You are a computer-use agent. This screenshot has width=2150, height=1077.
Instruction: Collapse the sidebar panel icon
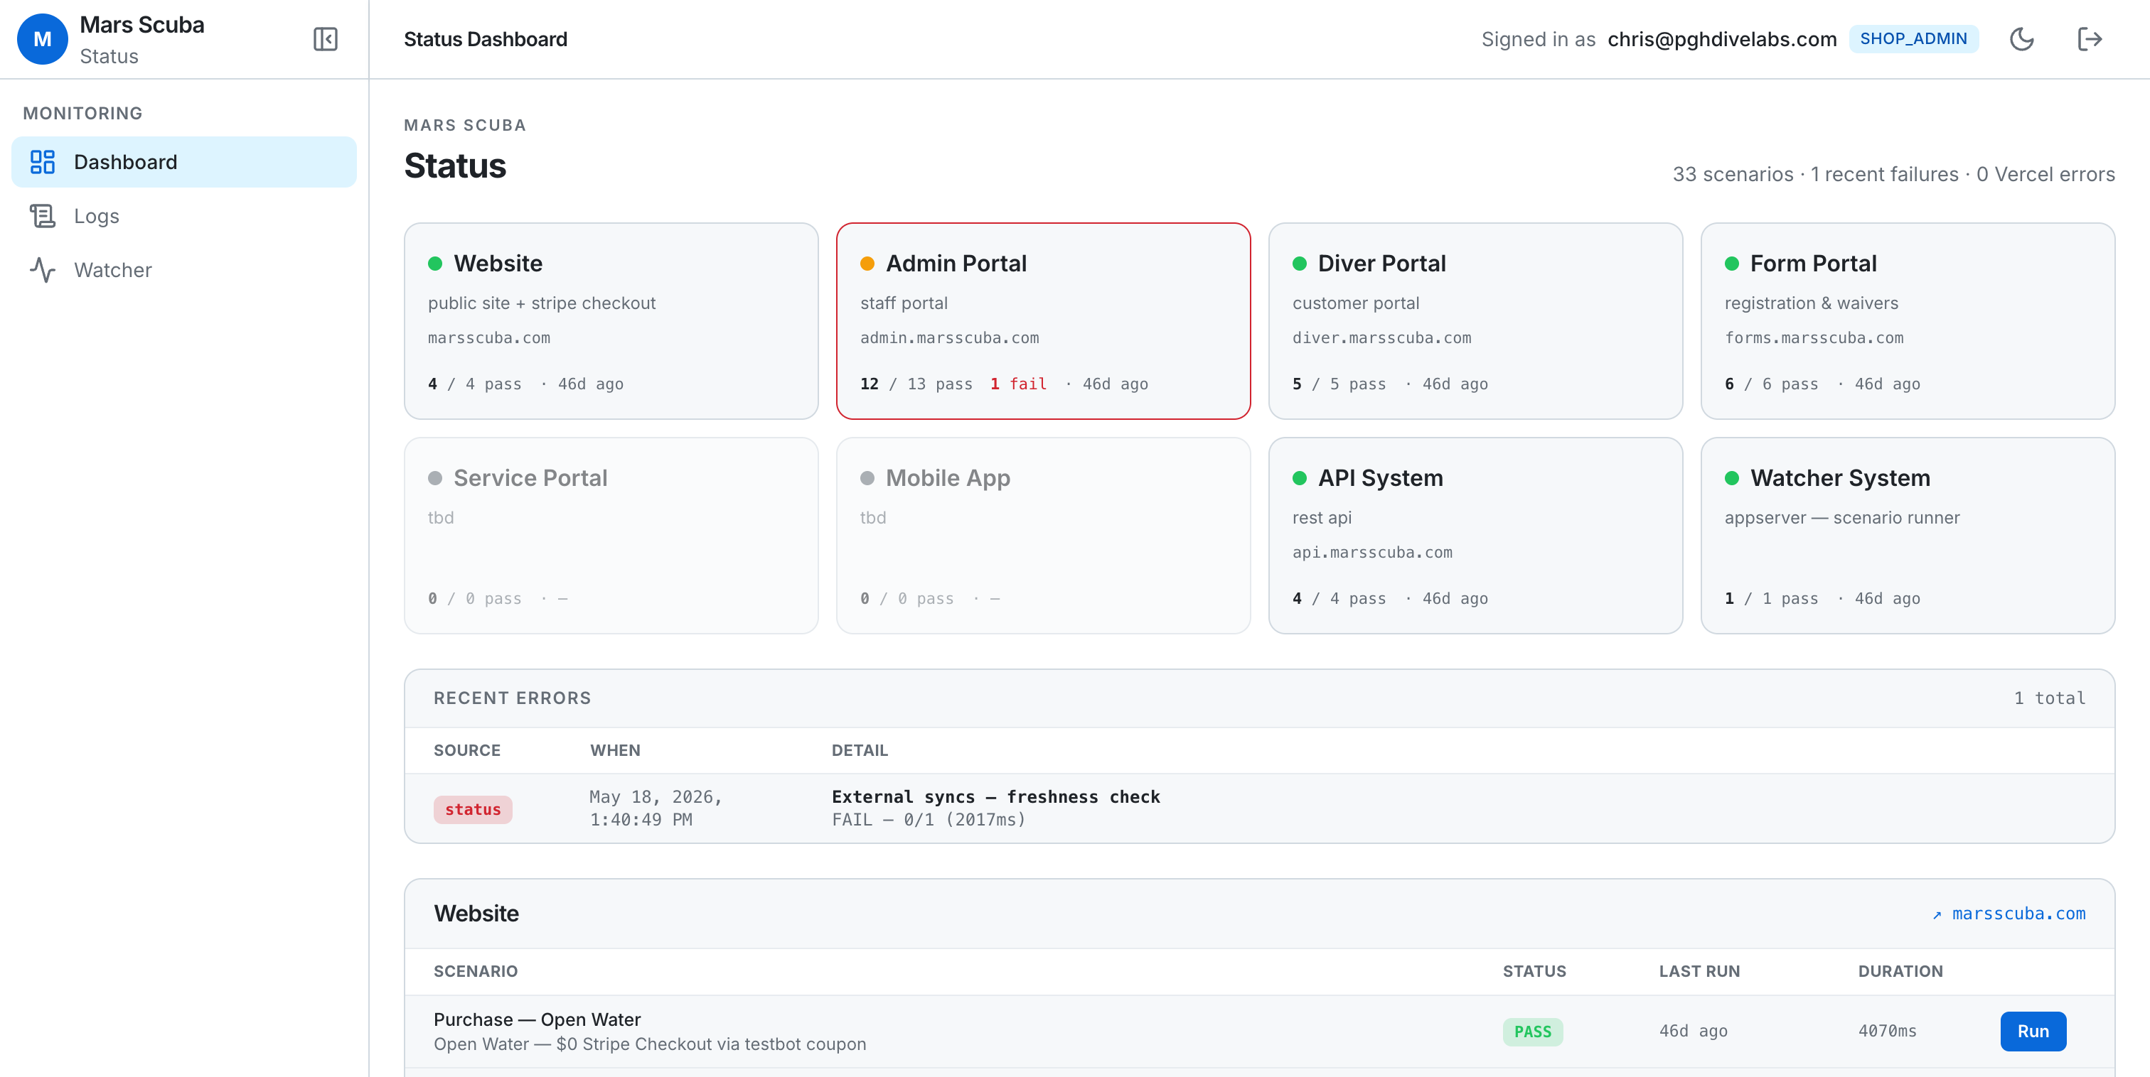point(326,39)
